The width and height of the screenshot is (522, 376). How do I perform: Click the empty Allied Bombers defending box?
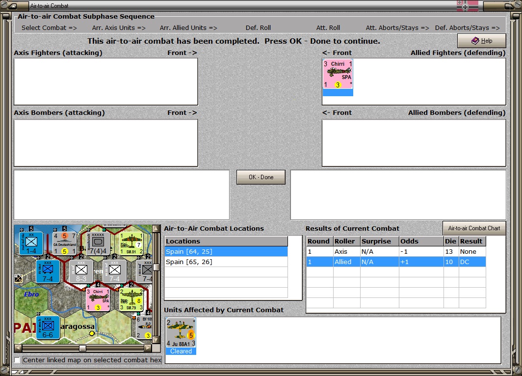[414, 143]
